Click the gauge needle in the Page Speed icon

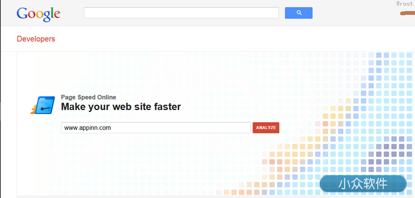[46, 109]
